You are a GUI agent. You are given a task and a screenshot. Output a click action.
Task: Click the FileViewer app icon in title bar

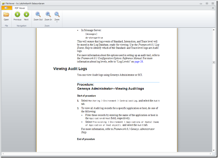coord(3,3)
